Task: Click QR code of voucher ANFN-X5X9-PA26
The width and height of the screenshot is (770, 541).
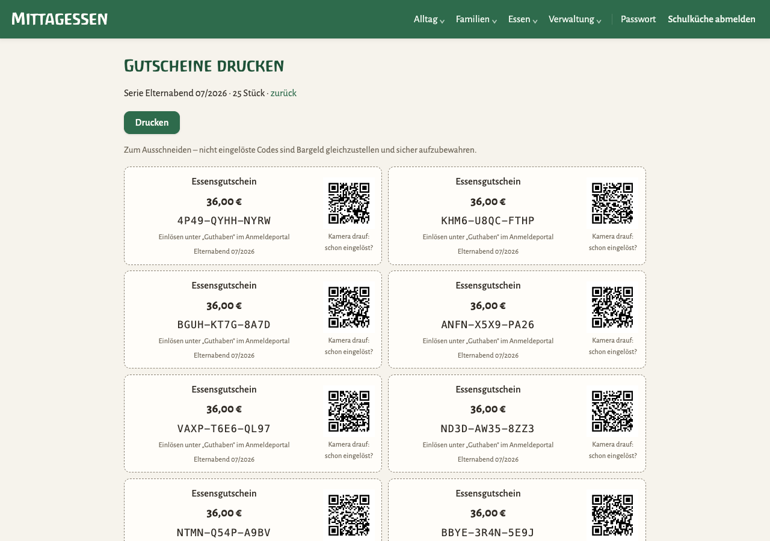Action: pos(612,307)
